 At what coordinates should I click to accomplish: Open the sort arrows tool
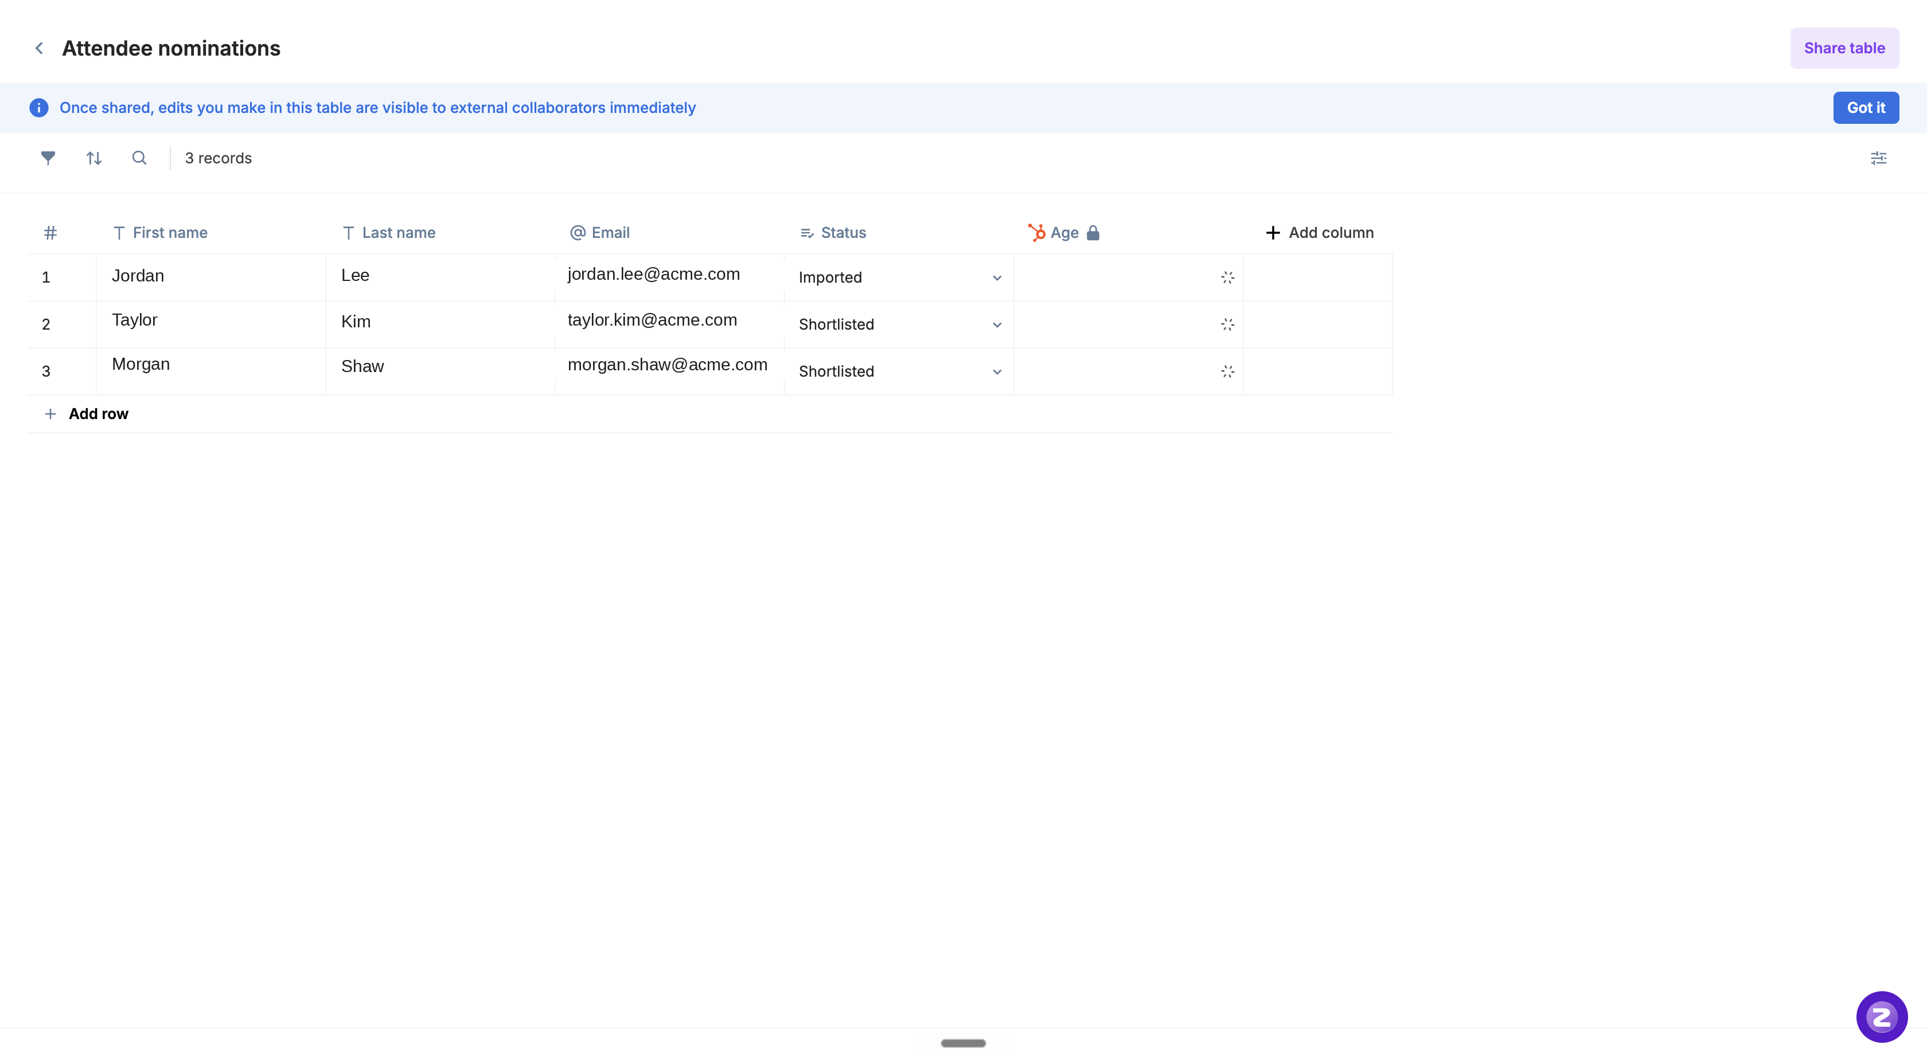click(93, 158)
